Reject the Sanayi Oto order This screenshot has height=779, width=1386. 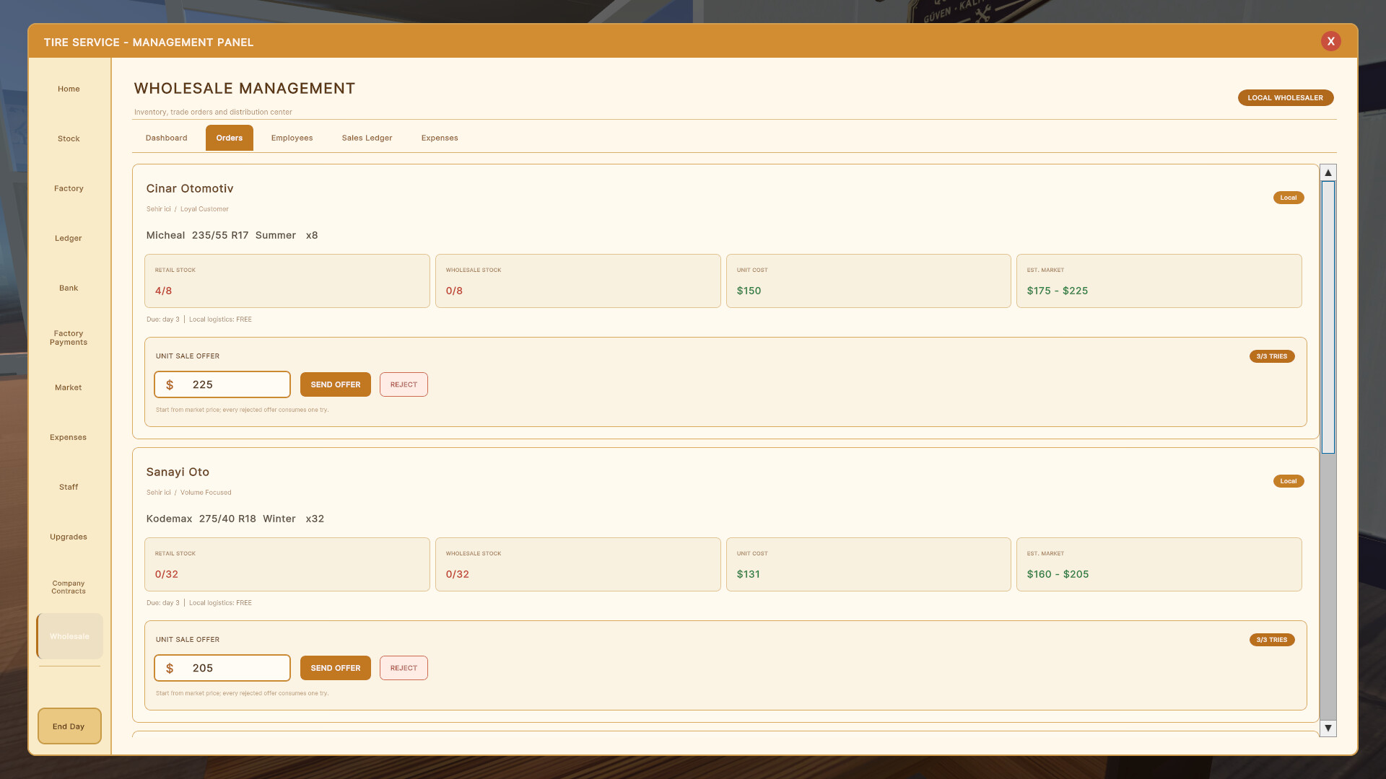(x=404, y=668)
